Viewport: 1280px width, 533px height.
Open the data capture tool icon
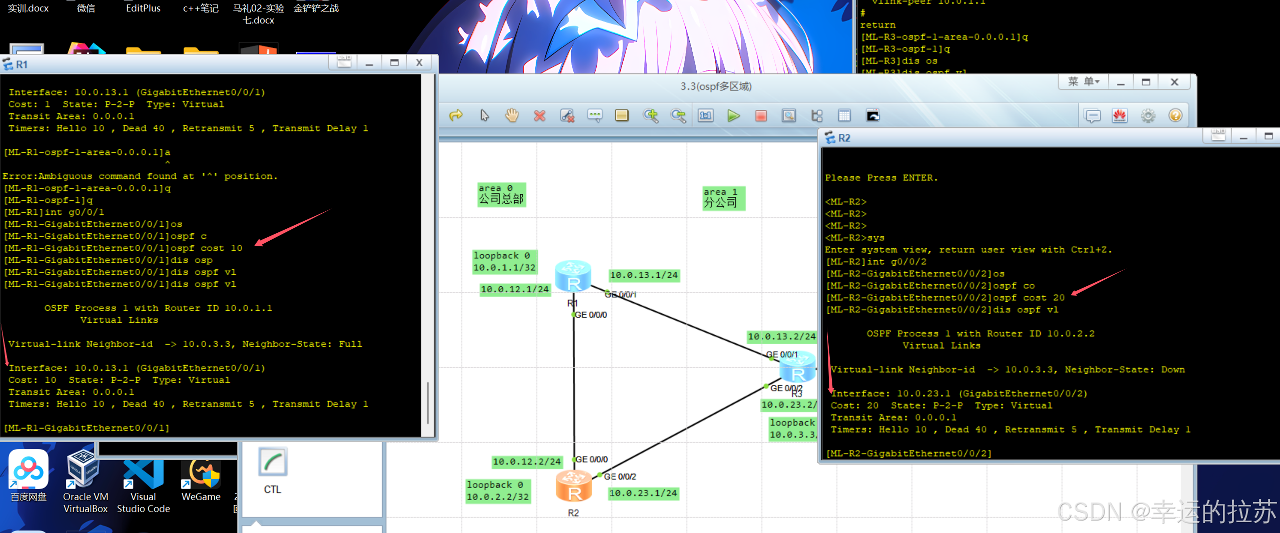click(x=789, y=115)
